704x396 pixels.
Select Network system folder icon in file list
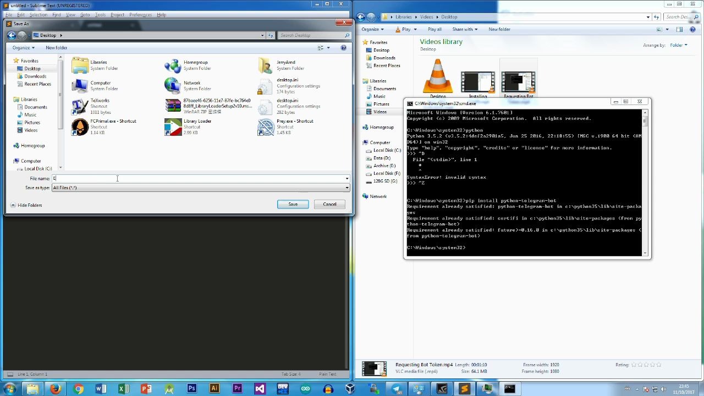(x=173, y=86)
